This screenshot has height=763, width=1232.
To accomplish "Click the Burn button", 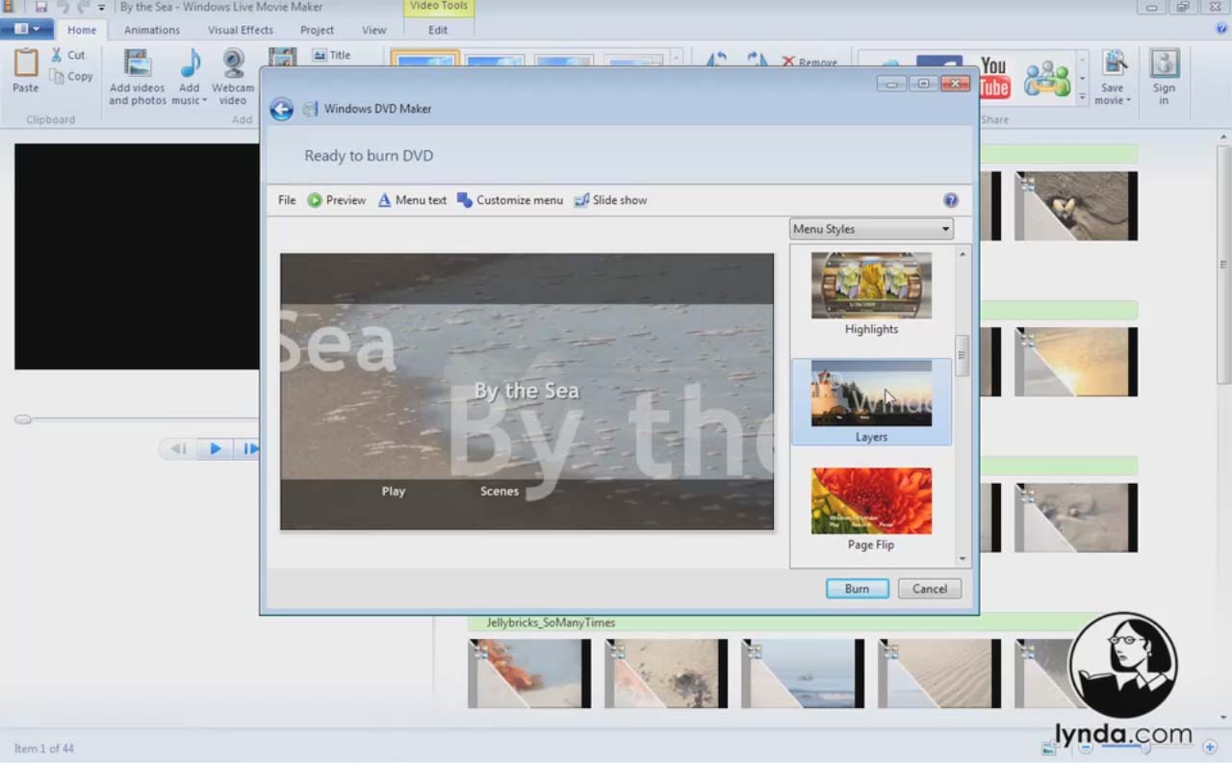I will coord(858,589).
